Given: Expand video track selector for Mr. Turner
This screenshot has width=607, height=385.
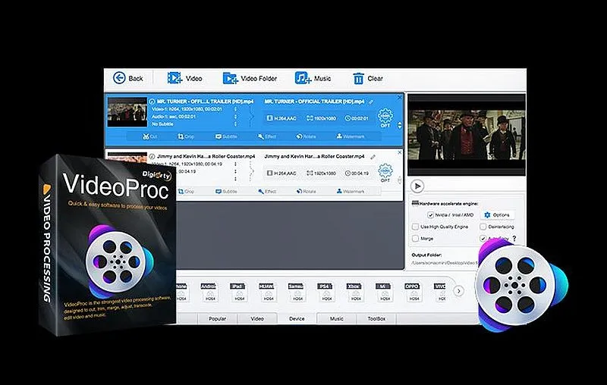Looking at the screenshot, I should [x=235, y=109].
